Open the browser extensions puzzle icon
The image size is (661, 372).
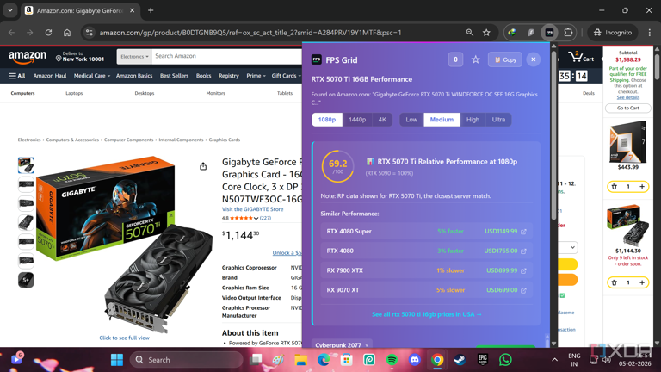pos(568,33)
